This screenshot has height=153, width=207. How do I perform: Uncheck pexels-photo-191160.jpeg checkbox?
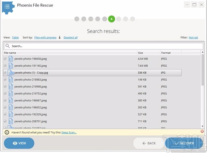(x=5, y=66)
